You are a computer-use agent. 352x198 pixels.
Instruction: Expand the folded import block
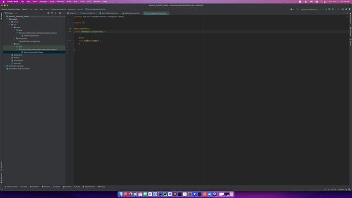point(84,23)
